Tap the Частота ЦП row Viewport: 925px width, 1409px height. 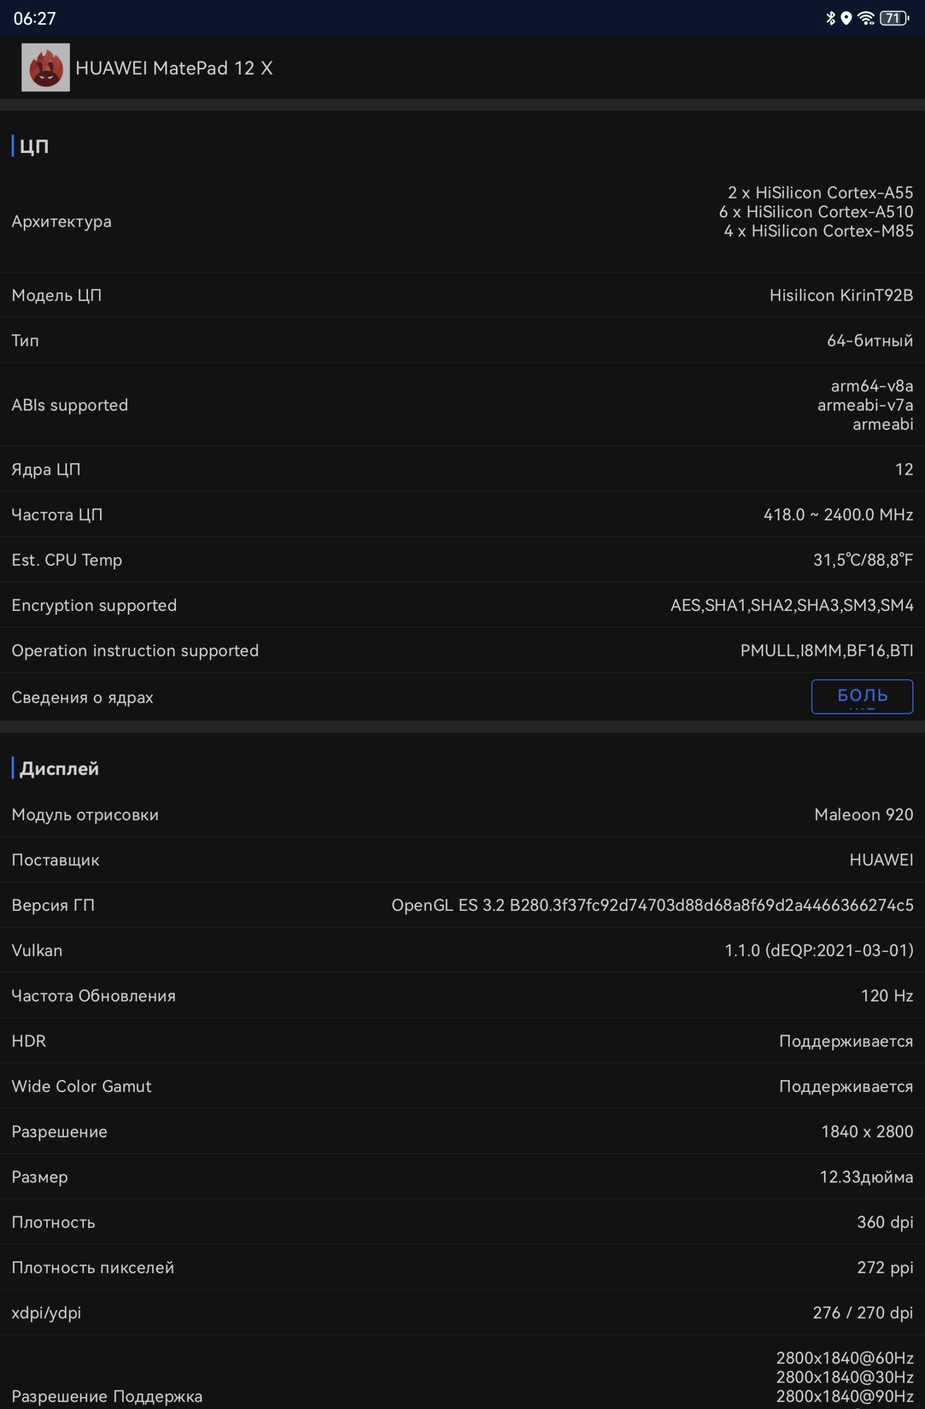[463, 515]
